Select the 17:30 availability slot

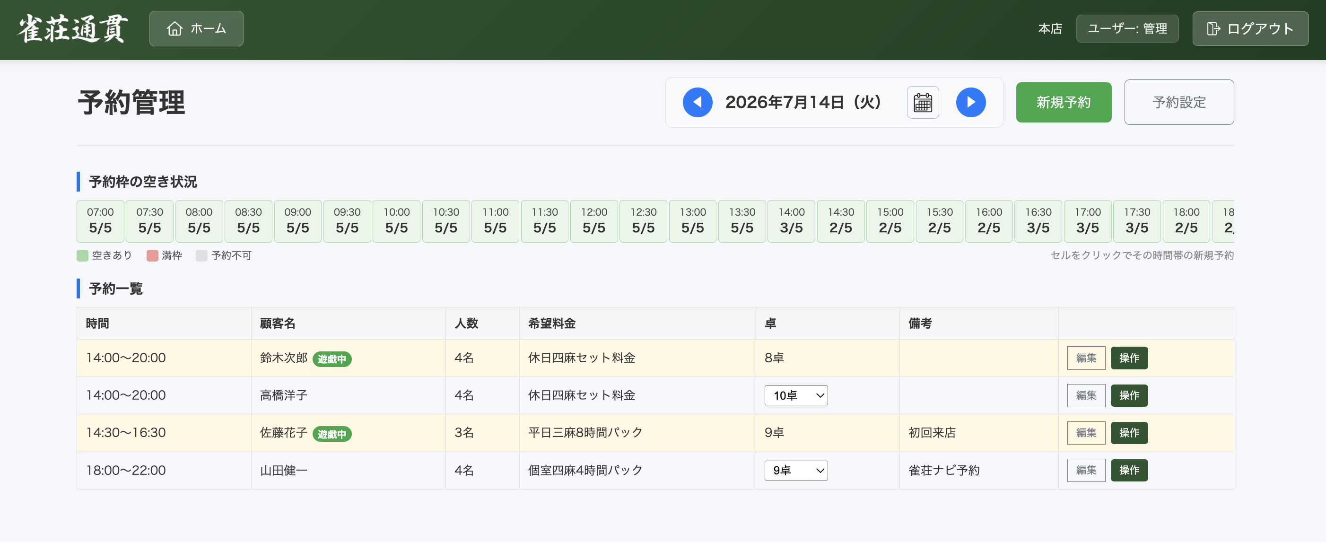(1137, 221)
